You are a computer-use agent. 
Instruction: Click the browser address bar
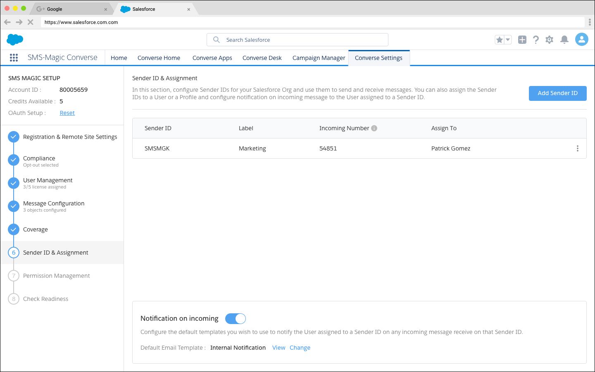tap(312, 22)
